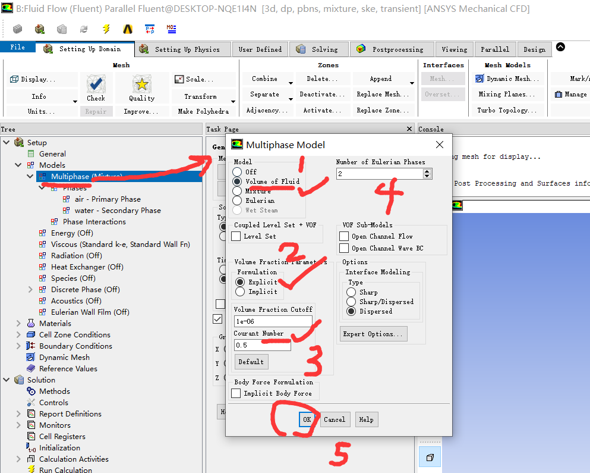The width and height of the screenshot is (590, 473).
Task: Select Volume of Fluid model
Action: pyautogui.click(x=237, y=181)
